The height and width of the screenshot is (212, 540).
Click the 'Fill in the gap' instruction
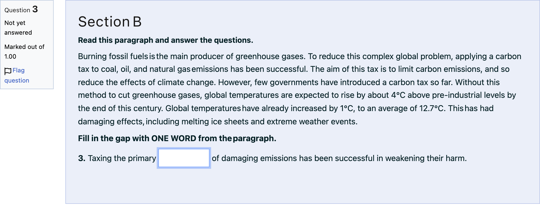(177, 138)
